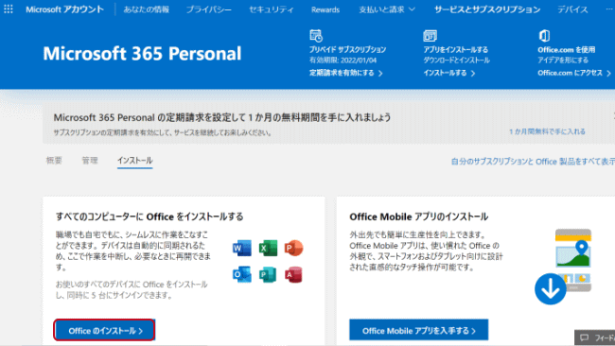Click the banner headline about 1 か月の無料期間
Viewport: 615px width, 346px height.
click(222, 117)
